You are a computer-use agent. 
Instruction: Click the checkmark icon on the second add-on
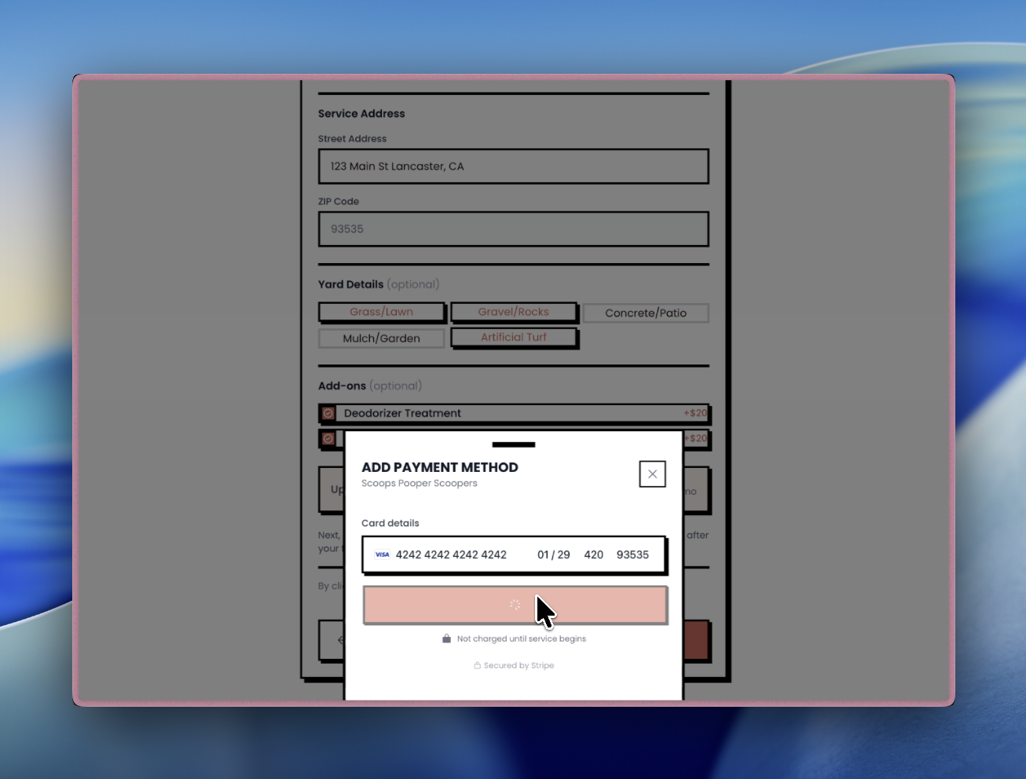329,439
